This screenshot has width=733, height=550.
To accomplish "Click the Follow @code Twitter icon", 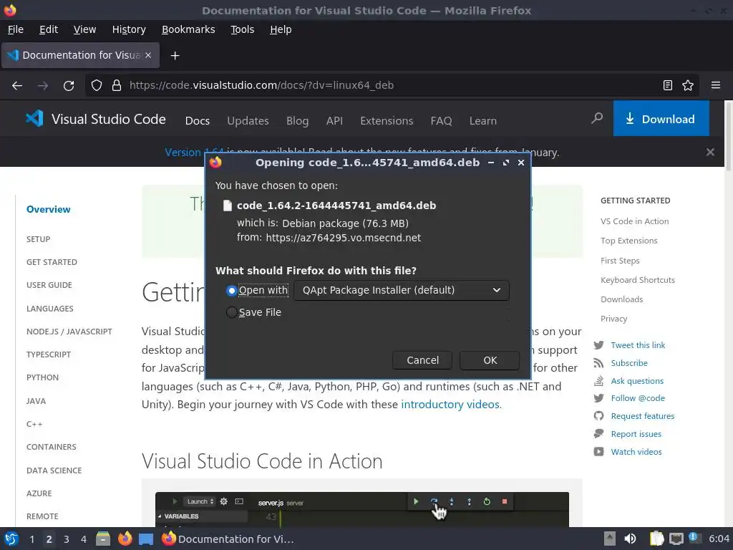I will point(599,398).
